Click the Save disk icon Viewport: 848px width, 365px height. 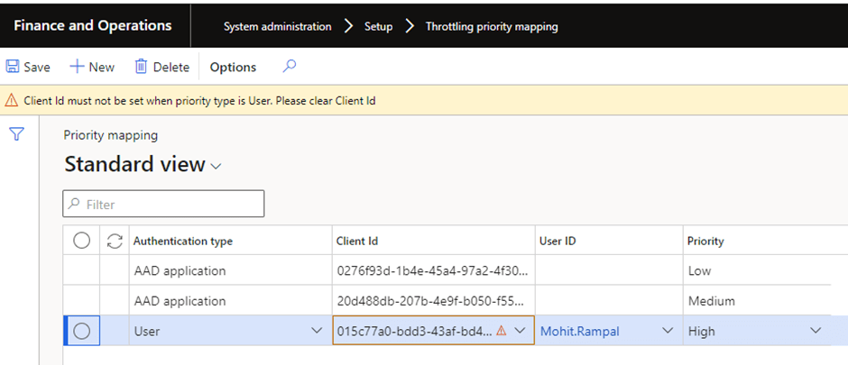tap(13, 67)
